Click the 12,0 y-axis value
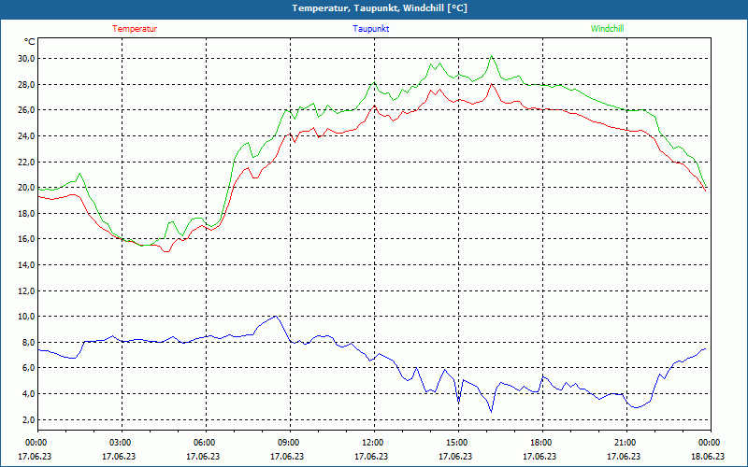The image size is (748, 467). coord(26,290)
